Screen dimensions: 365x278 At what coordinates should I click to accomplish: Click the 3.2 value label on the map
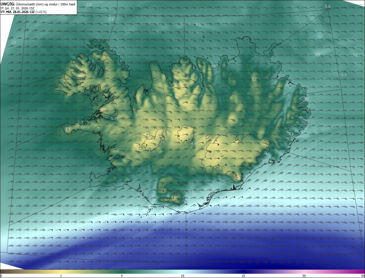[x=254, y=79]
